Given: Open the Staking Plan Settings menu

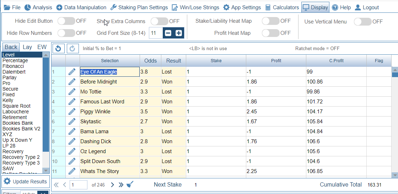Looking at the screenshot, I should (x=139, y=7).
